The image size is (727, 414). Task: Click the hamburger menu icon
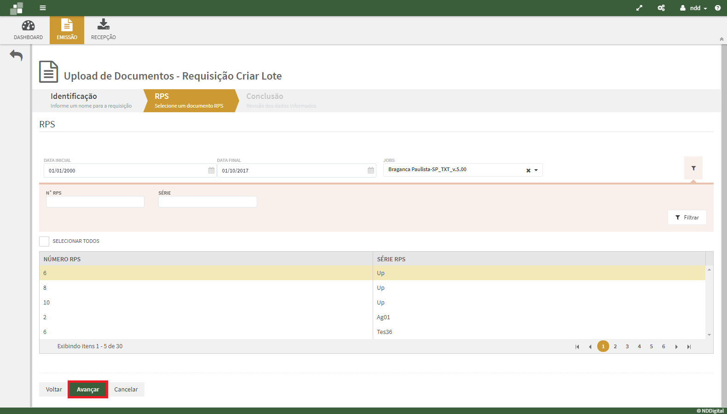[x=43, y=8]
